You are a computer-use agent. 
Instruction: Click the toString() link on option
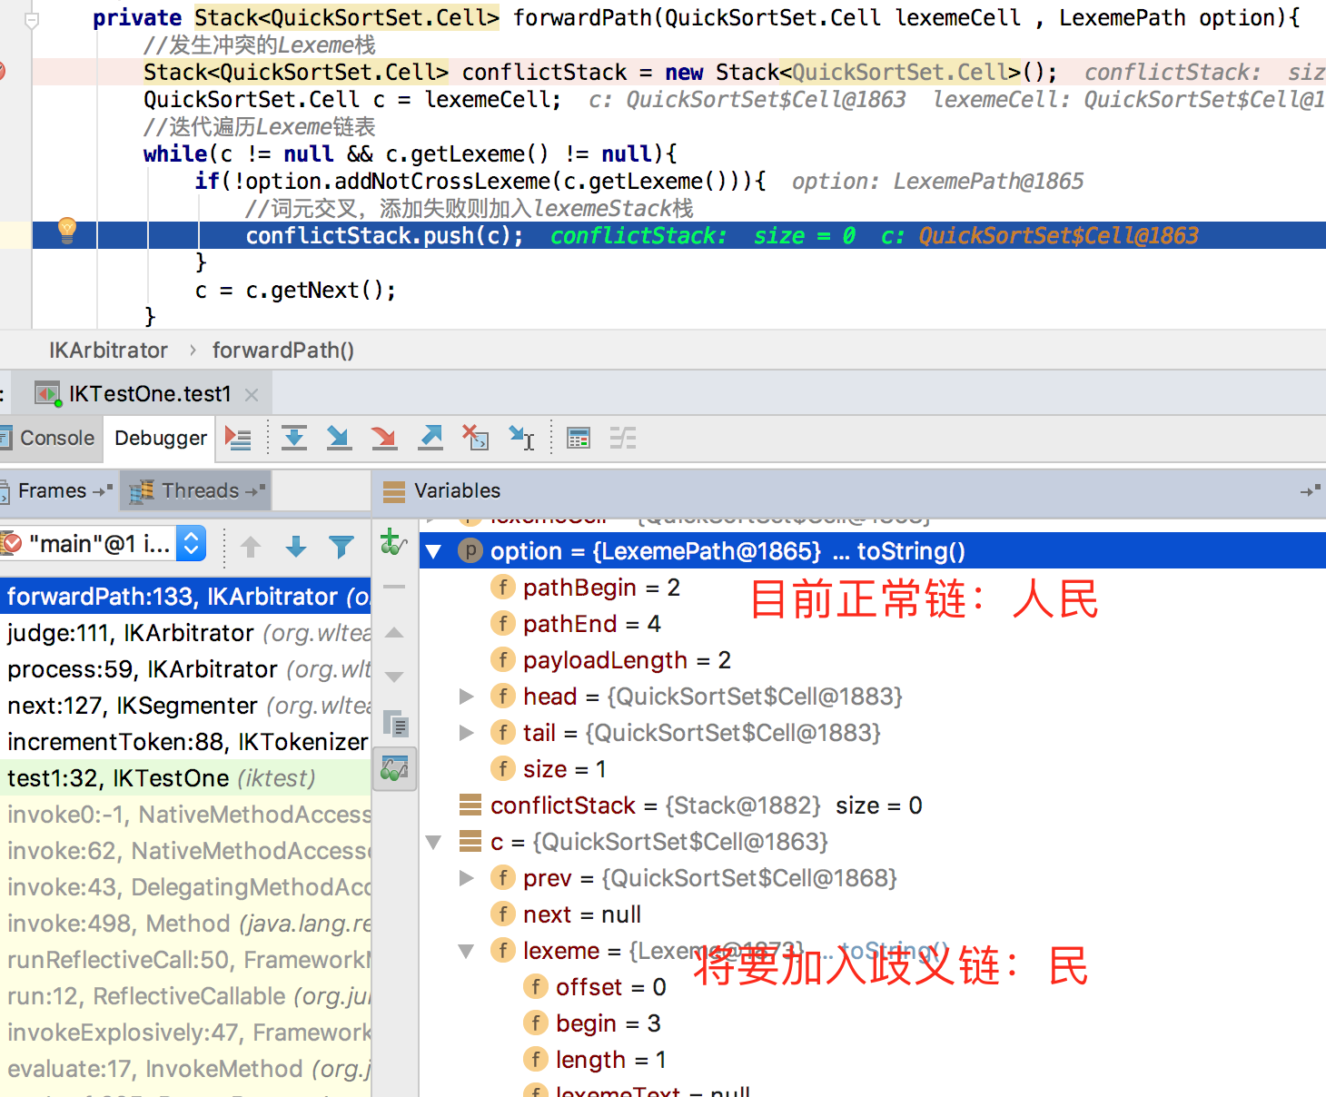pos(911,551)
